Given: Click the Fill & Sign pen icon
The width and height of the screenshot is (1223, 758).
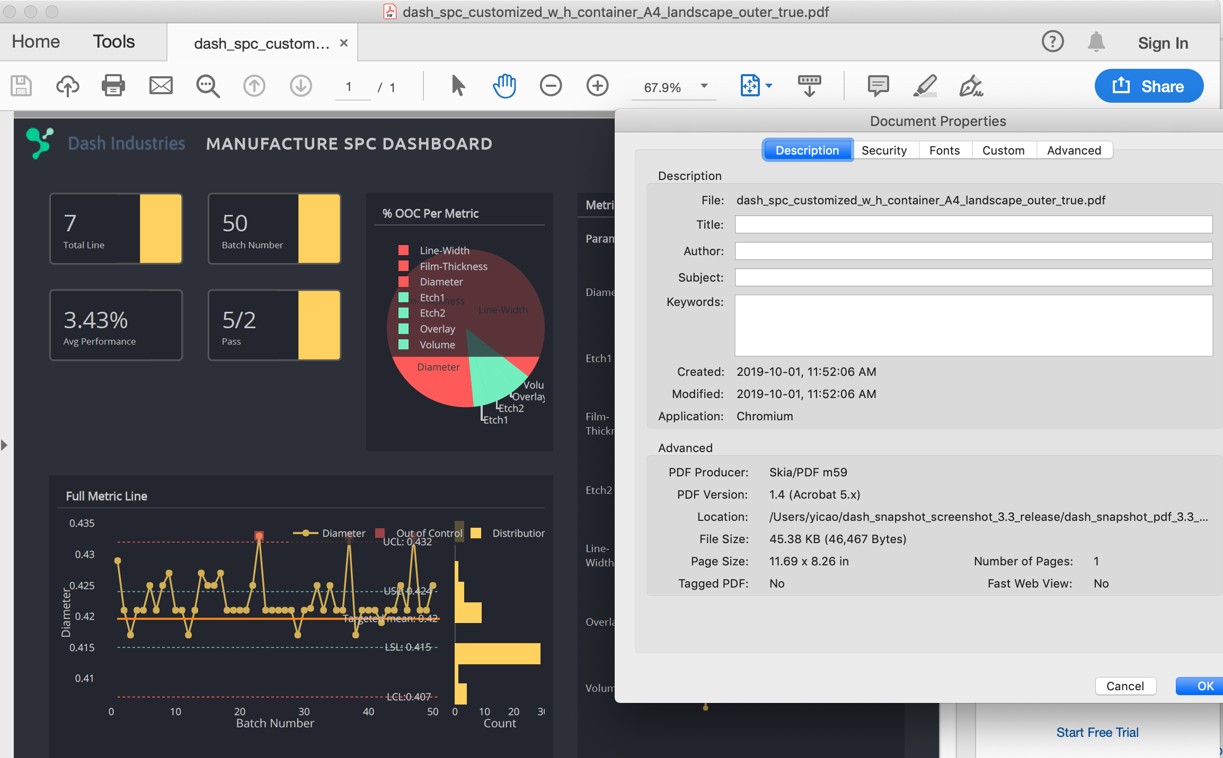Looking at the screenshot, I should pos(971,86).
